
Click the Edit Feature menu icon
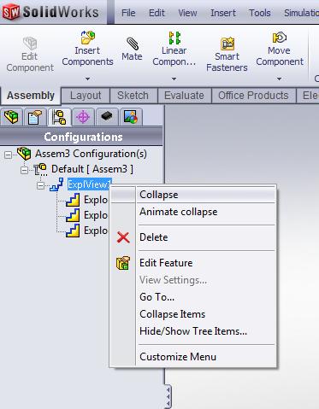123,263
